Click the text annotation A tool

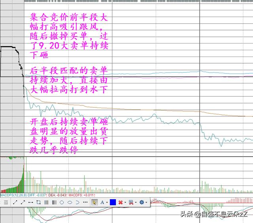coord(102,202)
